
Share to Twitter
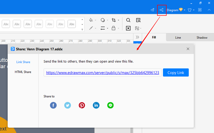pyautogui.click(x=68, y=105)
